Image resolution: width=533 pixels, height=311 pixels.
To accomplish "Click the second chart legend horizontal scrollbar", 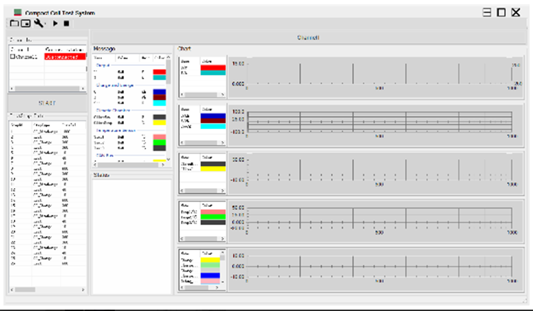I will pyautogui.click(x=202, y=143).
